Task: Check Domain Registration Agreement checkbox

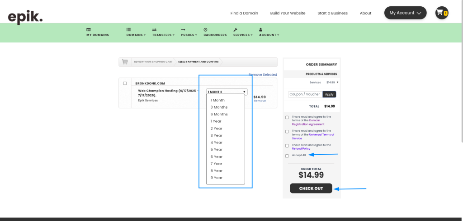Action: tap(287, 117)
